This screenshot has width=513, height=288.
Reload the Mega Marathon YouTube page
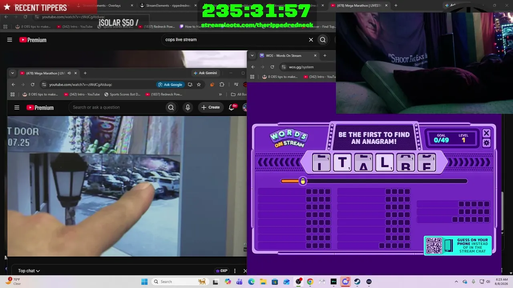[x=32, y=84]
